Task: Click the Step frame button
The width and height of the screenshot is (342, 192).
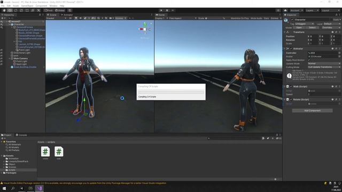Action: pyautogui.click(x=173, y=10)
